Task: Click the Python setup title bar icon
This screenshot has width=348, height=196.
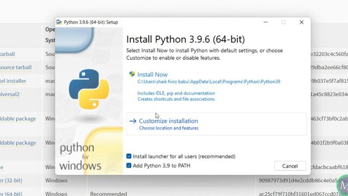Action: pyautogui.click(x=59, y=22)
